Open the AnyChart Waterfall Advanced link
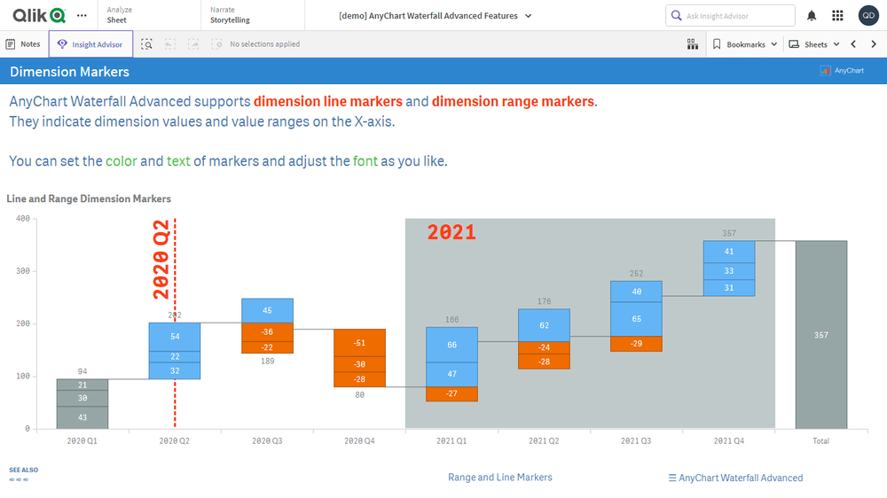Viewport: 887px width, 498px height. 735,479
